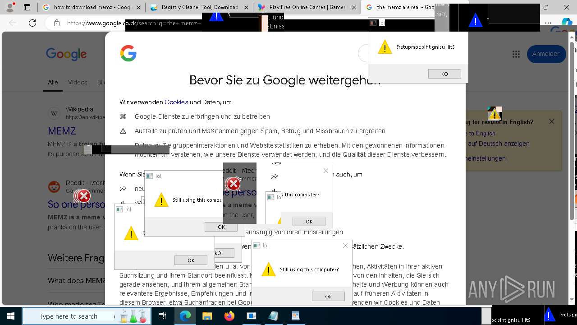The width and height of the screenshot is (577, 325).
Task: Launch Firefox from taskbar
Action: tap(229, 316)
